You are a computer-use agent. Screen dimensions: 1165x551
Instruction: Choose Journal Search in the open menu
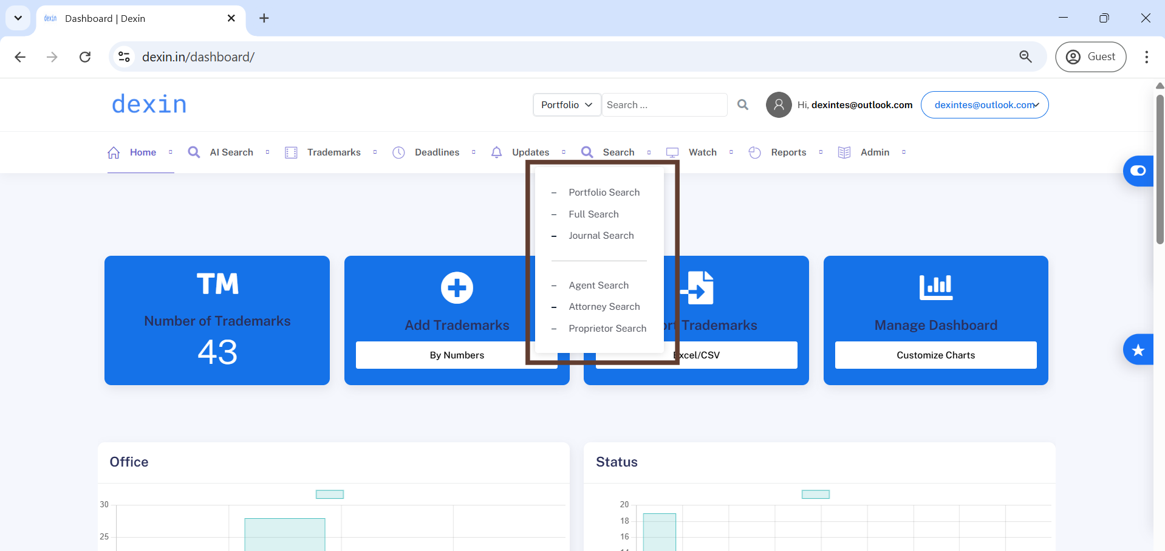tap(601, 236)
